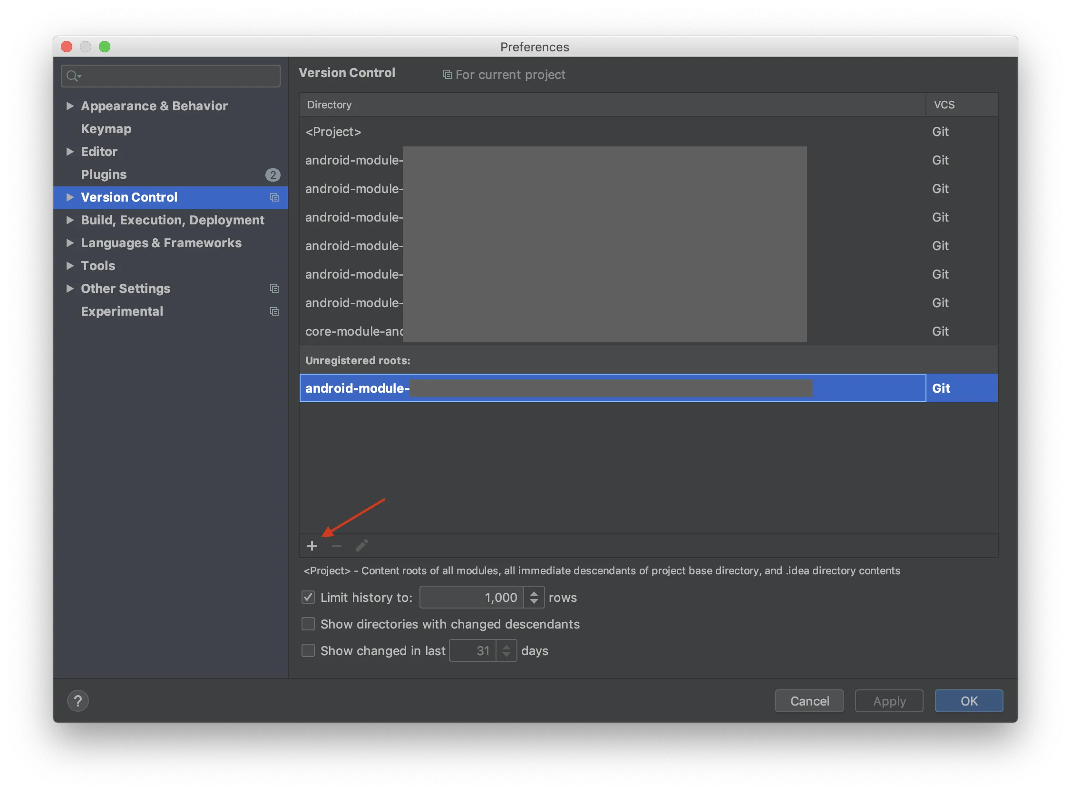The width and height of the screenshot is (1071, 793).
Task: Expand the Editor settings tree
Action: 70,152
